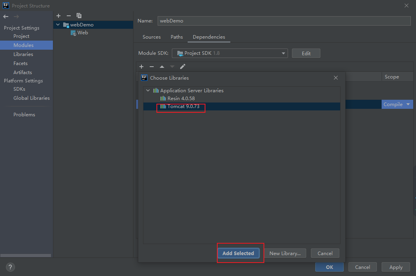Image resolution: width=416 pixels, height=276 pixels.
Task: Click the edit dependency pencil icon
Action: (x=183, y=67)
